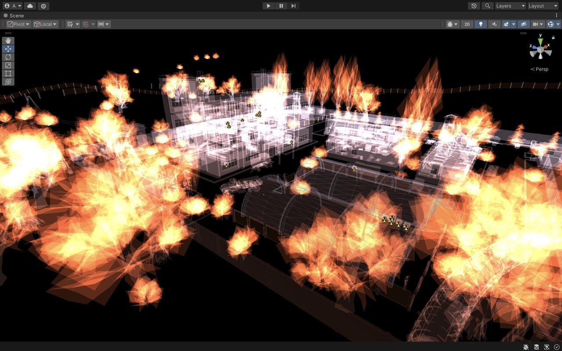
Task: Open the global Search magnifier
Action: [487, 6]
